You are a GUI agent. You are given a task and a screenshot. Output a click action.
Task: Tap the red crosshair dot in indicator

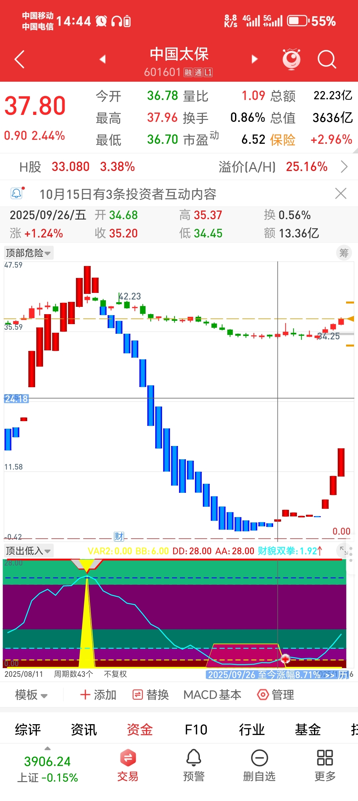[285, 659]
